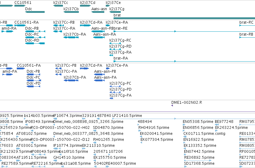The width and height of the screenshot is (255, 168).
Task: Open the l(2)37Cc-PB protein feature
Action: pyautogui.click(x=58, y=68)
